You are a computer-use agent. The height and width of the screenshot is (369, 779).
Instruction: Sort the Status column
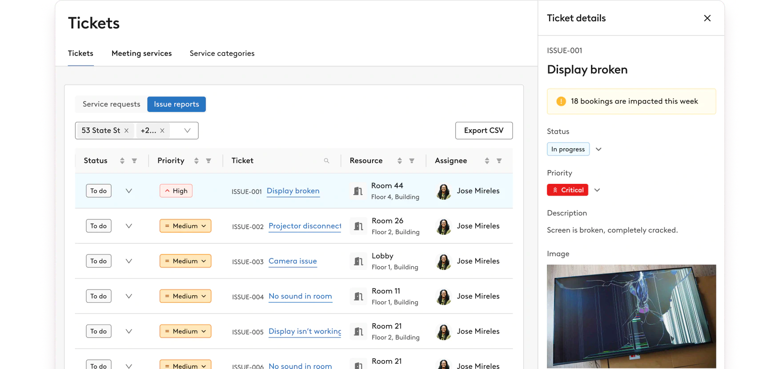[x=122, y=161]
